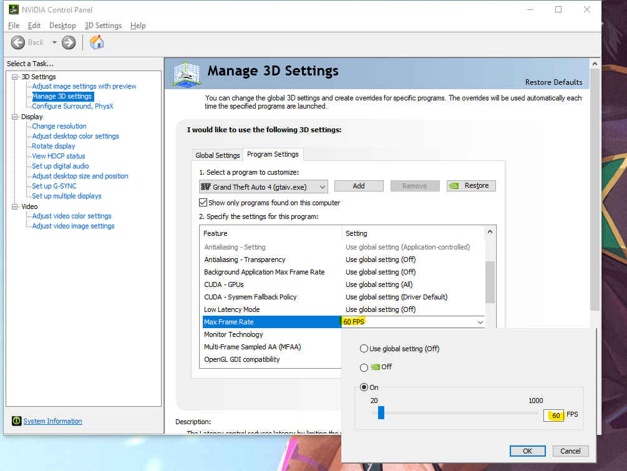627x471 pixels.
Task: Click the Forward arrow icon
Action: 69,42
